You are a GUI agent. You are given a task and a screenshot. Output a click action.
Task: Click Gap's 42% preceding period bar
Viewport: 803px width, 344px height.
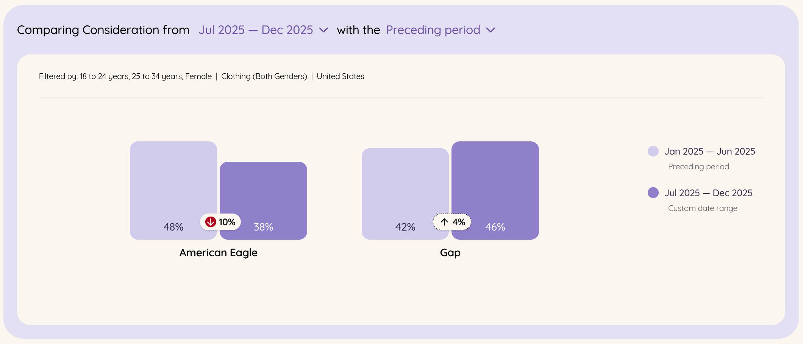[x=405, y=194]
